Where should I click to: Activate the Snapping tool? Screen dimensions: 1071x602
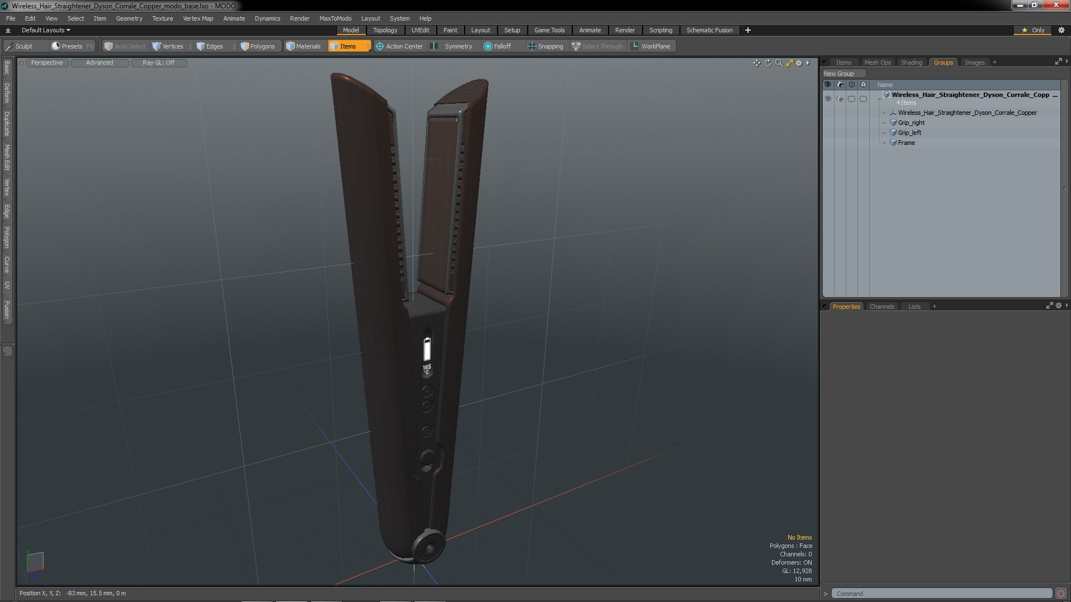[545, 46]
